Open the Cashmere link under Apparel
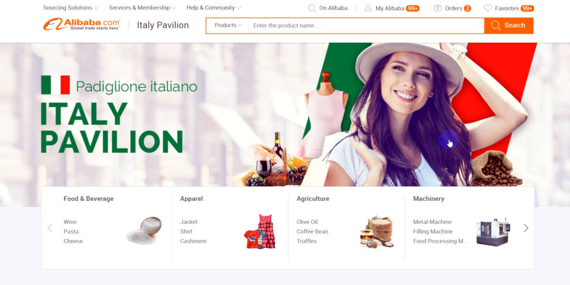570x285 pixels. pyautogui.click(x=193, y=241)
